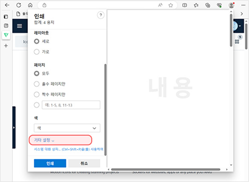Open the user profile avatar
Screen dimensions: 249x182
231,5
